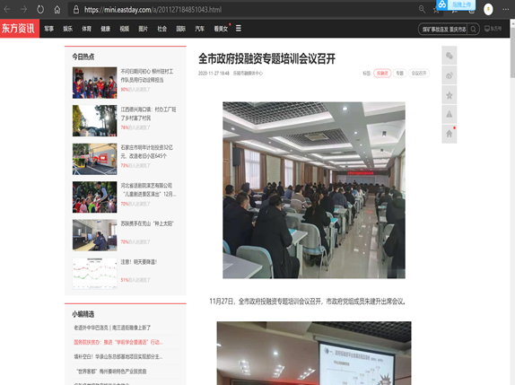
Task: Click the 专题 tag
Action: (x=400, y=74)
